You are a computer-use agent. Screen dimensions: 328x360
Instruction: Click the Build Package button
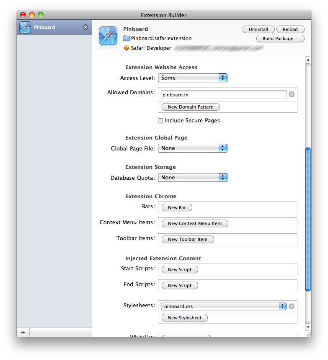click(280, 39)
